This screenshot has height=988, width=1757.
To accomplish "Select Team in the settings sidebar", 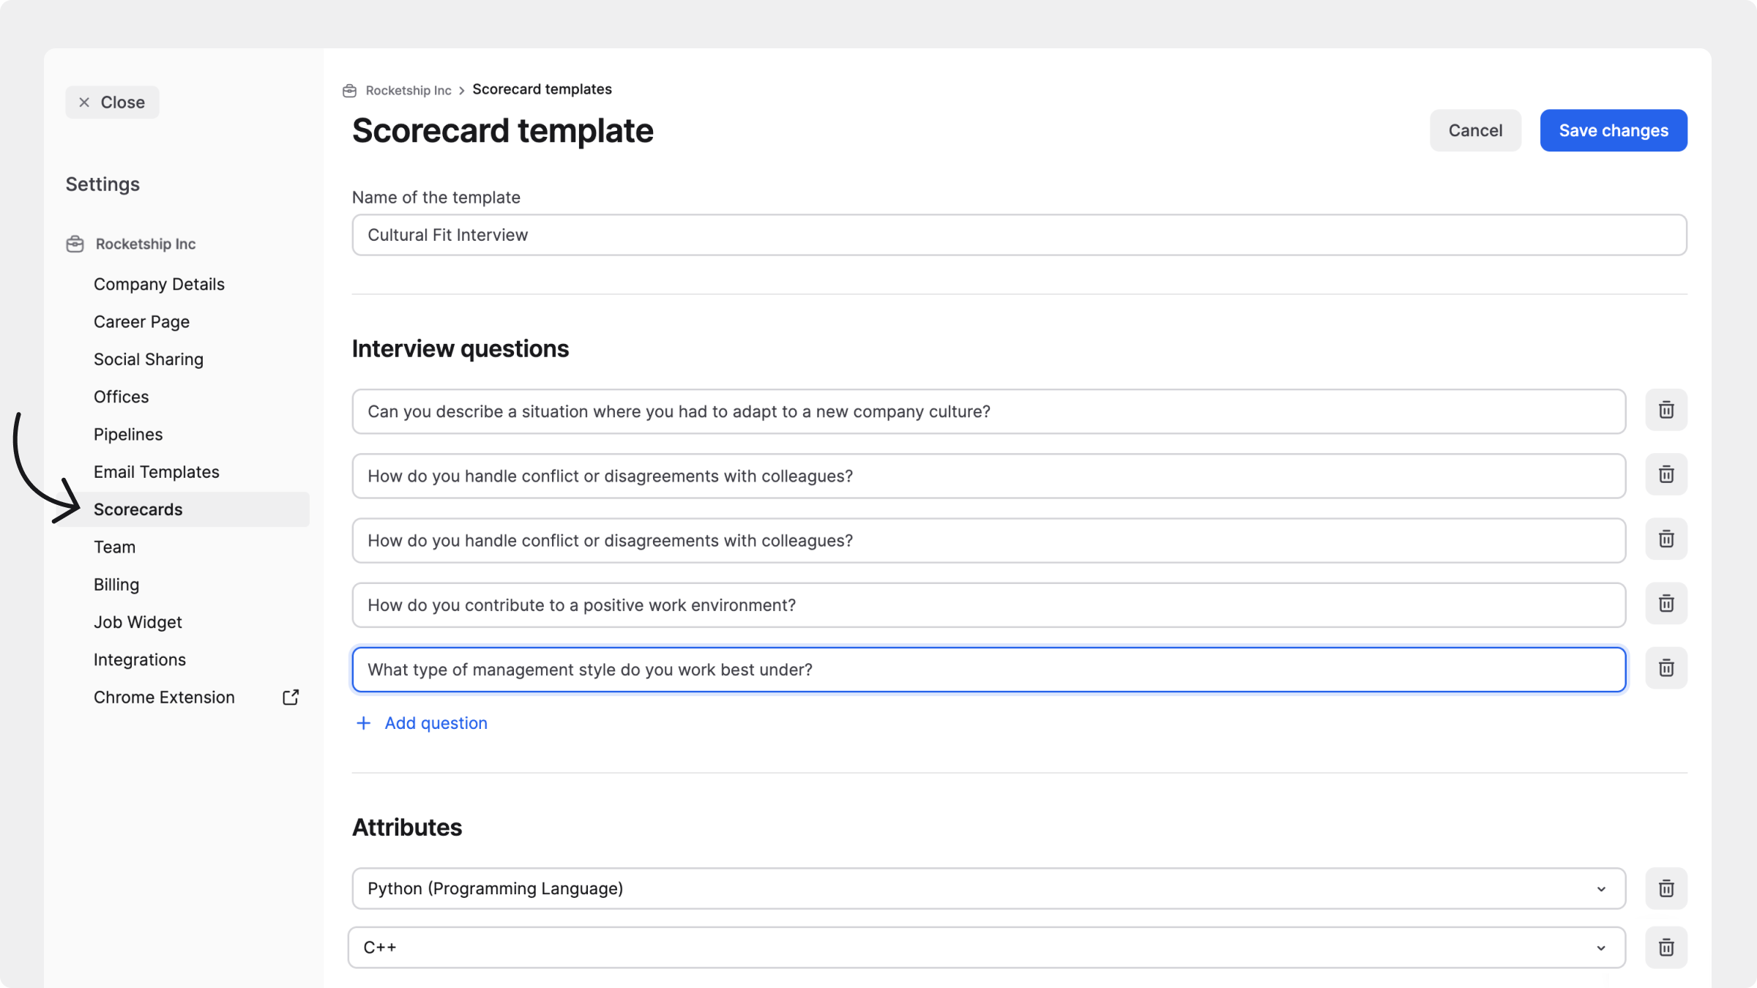I will [114, 547].
